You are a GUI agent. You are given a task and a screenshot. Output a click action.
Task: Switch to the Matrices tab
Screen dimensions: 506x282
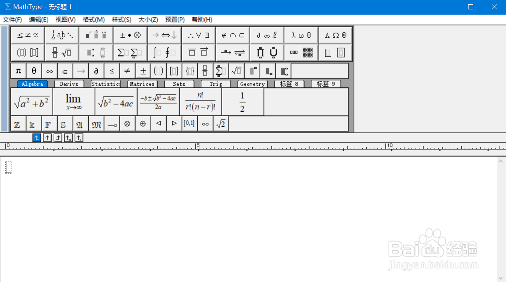142,84
